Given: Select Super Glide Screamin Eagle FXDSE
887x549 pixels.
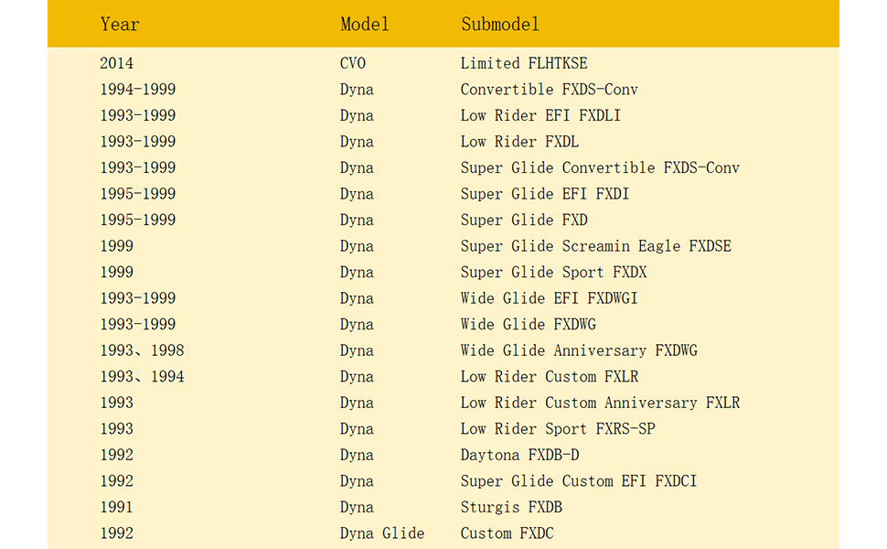Looking at the screenshot, I should coord(595,245).
